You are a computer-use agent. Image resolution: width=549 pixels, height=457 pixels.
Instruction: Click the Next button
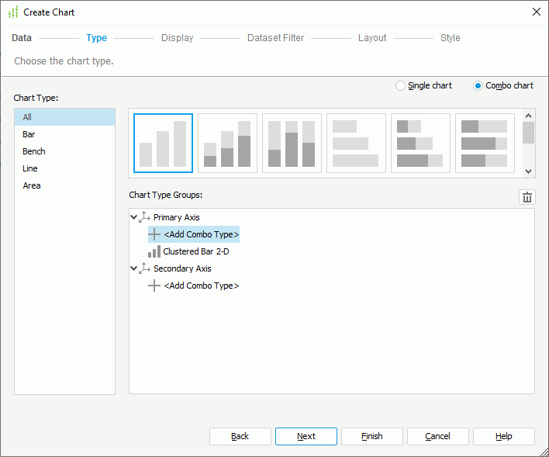tap(306, 436)
